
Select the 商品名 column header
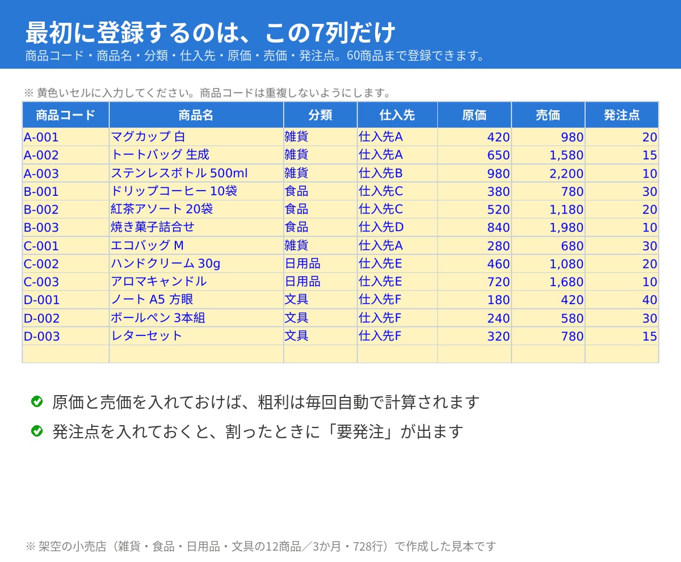point(196,115)
